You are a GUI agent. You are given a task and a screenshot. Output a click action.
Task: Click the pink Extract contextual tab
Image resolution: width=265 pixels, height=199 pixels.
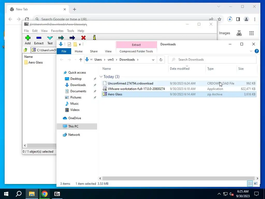tap(136, 45)
